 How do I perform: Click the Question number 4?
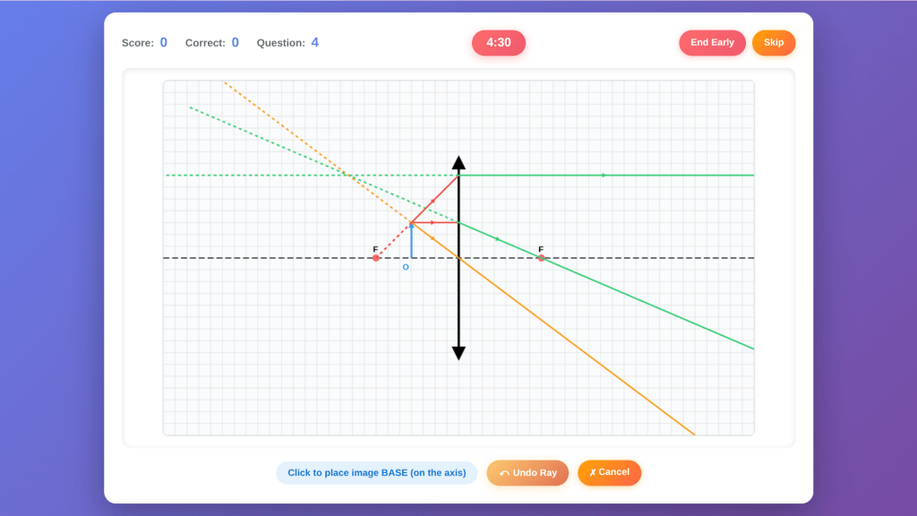click(314, 43)
